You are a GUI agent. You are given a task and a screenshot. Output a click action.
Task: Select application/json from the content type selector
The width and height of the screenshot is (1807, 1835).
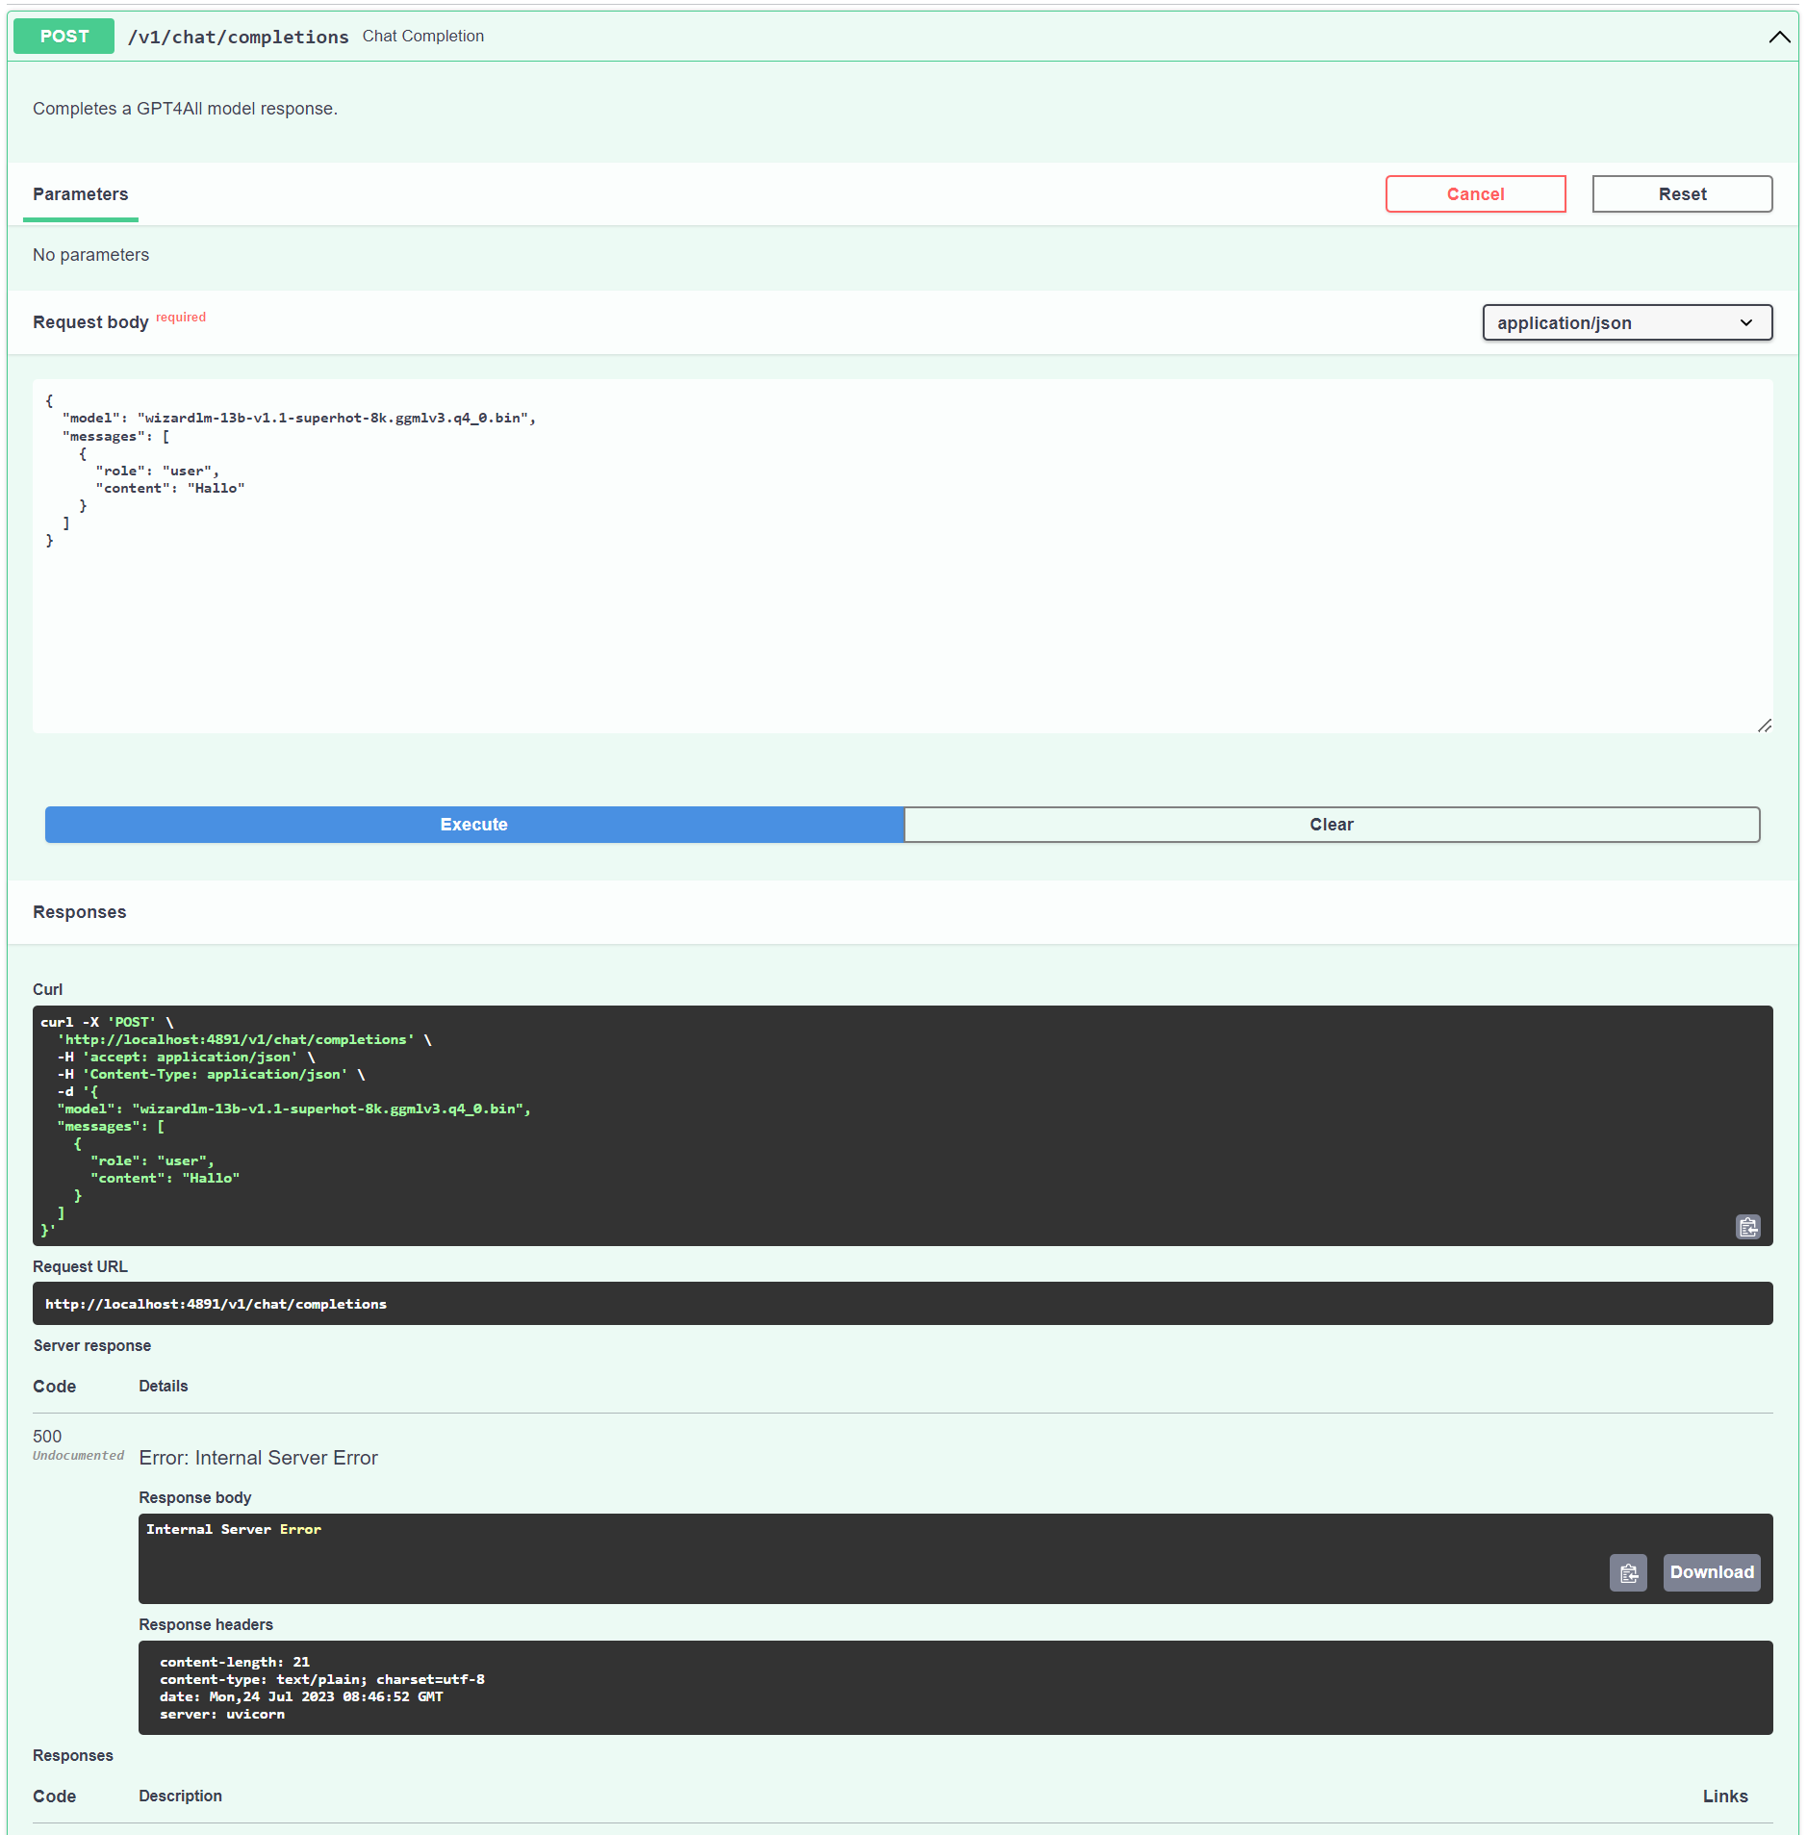[x=1626, y=322]
